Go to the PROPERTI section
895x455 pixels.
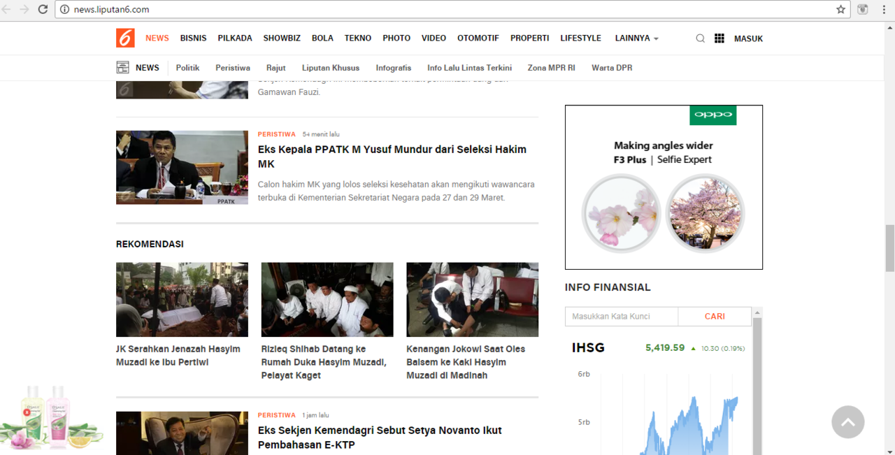pos(530,38)
